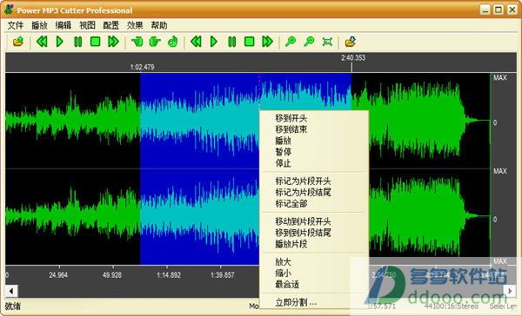
Task: Start playback with first play icon
Action: coord(59,42)
